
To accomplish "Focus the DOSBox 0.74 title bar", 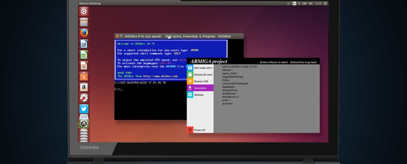I will [x=179, y=36].
